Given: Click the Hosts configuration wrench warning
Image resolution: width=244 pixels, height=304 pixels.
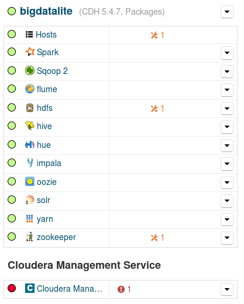Looking at the screenshot, I should coord(157,35).
